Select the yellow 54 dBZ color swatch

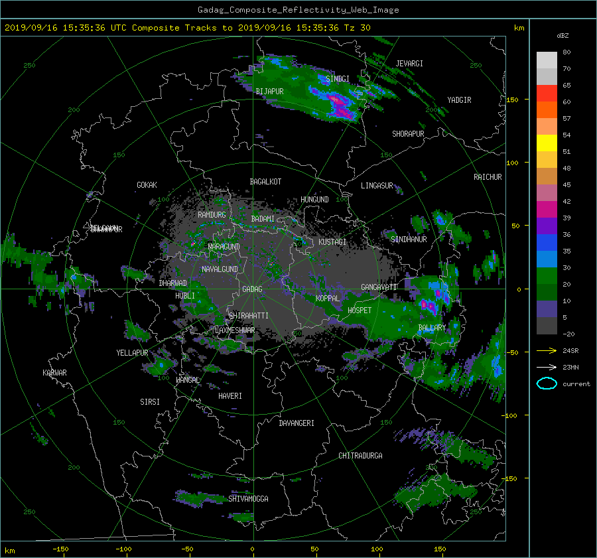547,143
